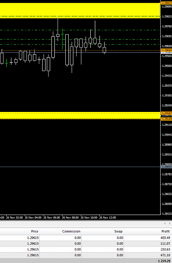Click the orange 1.29187 price label

click(167, 113)
